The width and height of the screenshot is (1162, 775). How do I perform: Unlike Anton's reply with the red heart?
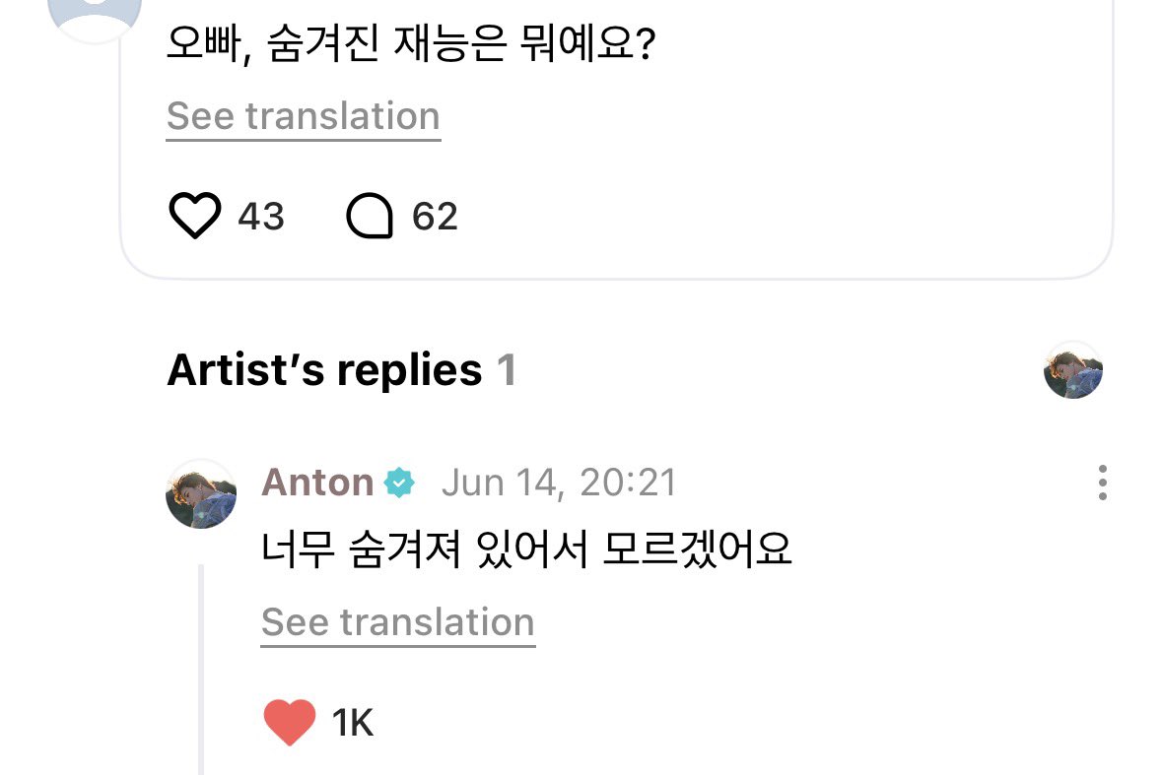(290, 723)
